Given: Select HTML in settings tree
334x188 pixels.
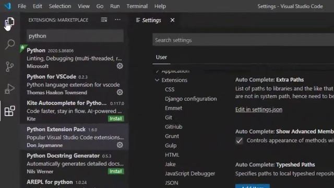Looking at the screenshot, I should [x=172, y=155].
